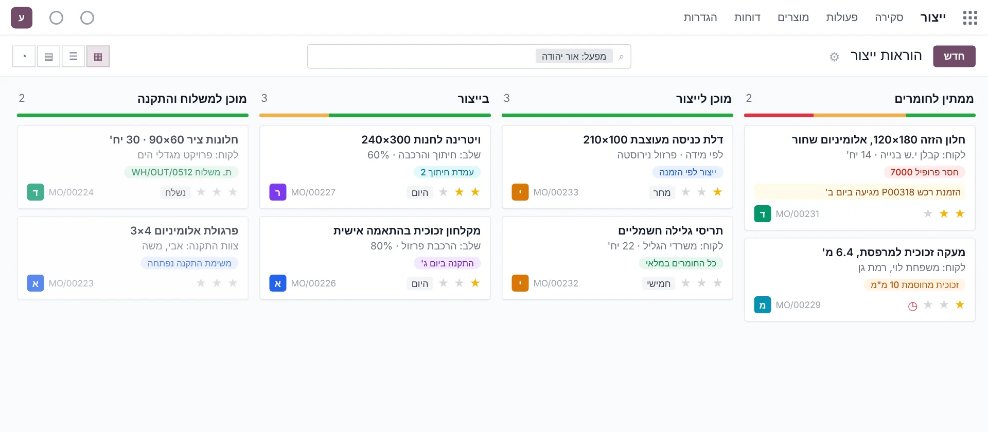The height and width of the screenshot is (432, 988).
Task: Click the red clock activity icon on MO/00229
Action: [912, 307]
